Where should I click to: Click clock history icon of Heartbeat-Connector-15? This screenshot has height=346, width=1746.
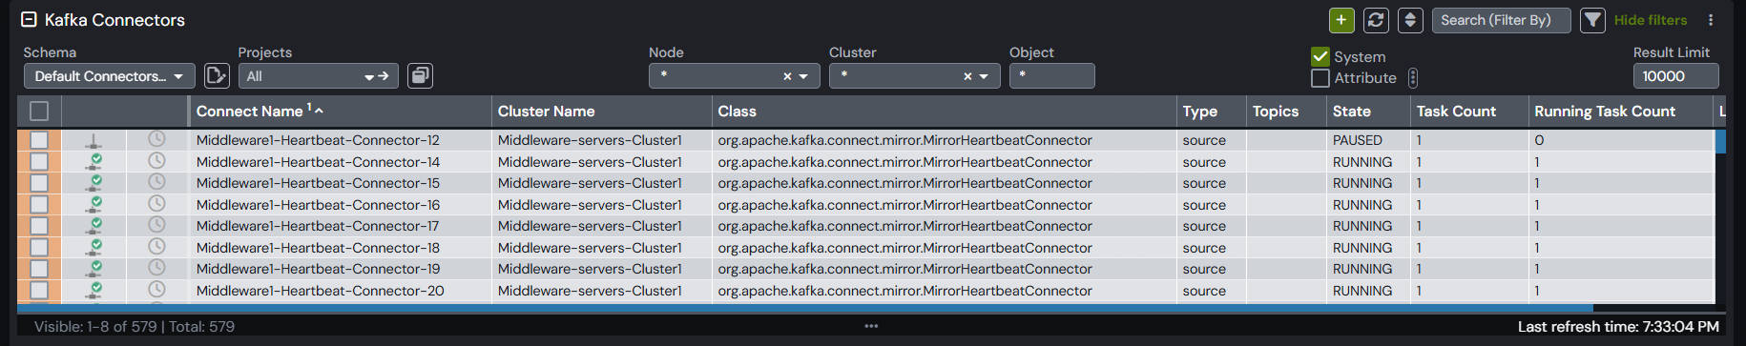(x=156, y=182)
